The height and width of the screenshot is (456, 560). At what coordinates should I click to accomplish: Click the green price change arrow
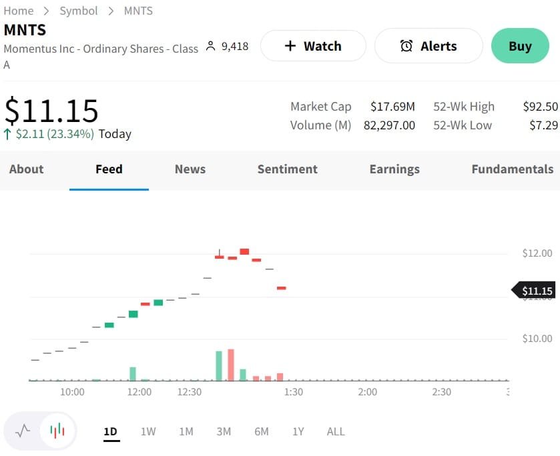pos(7,134)
